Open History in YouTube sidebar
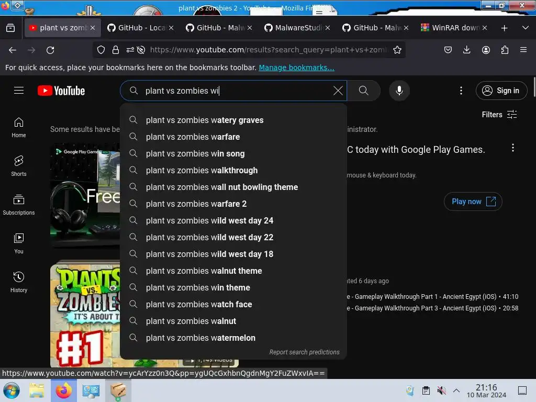The width and height of the screenshot is (536, 402). pyautogui.click(x=19, y=282)
